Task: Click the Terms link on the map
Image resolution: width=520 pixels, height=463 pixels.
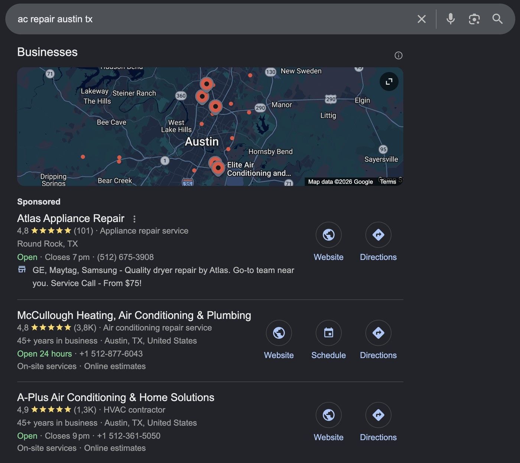Action: (388, 182)
